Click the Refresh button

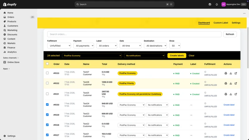tap(230, 34)
